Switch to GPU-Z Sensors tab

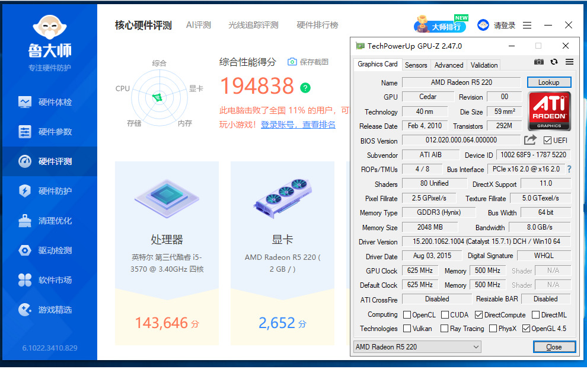coord(416,65)
